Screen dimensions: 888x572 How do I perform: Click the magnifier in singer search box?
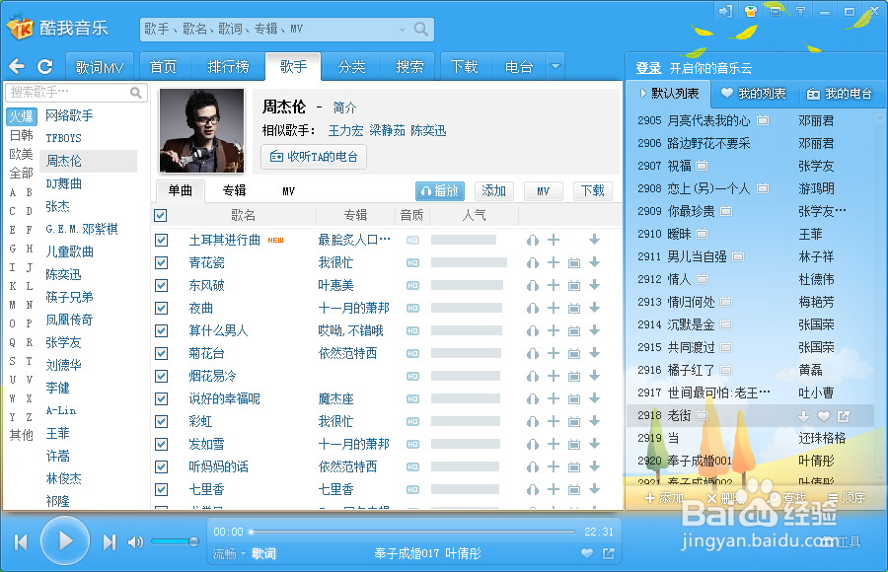pos(136,93)
